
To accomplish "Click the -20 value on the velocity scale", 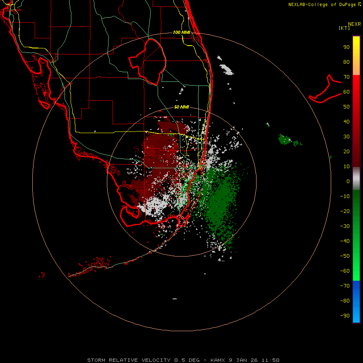I will pyautogui.click(x=345, y=211).
